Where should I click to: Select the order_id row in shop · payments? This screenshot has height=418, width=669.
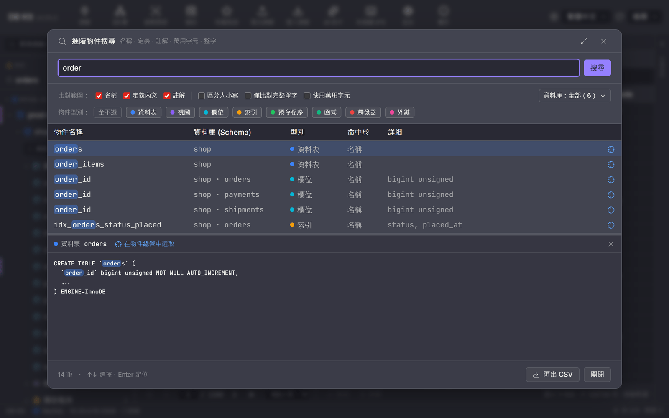coord(334,195)
